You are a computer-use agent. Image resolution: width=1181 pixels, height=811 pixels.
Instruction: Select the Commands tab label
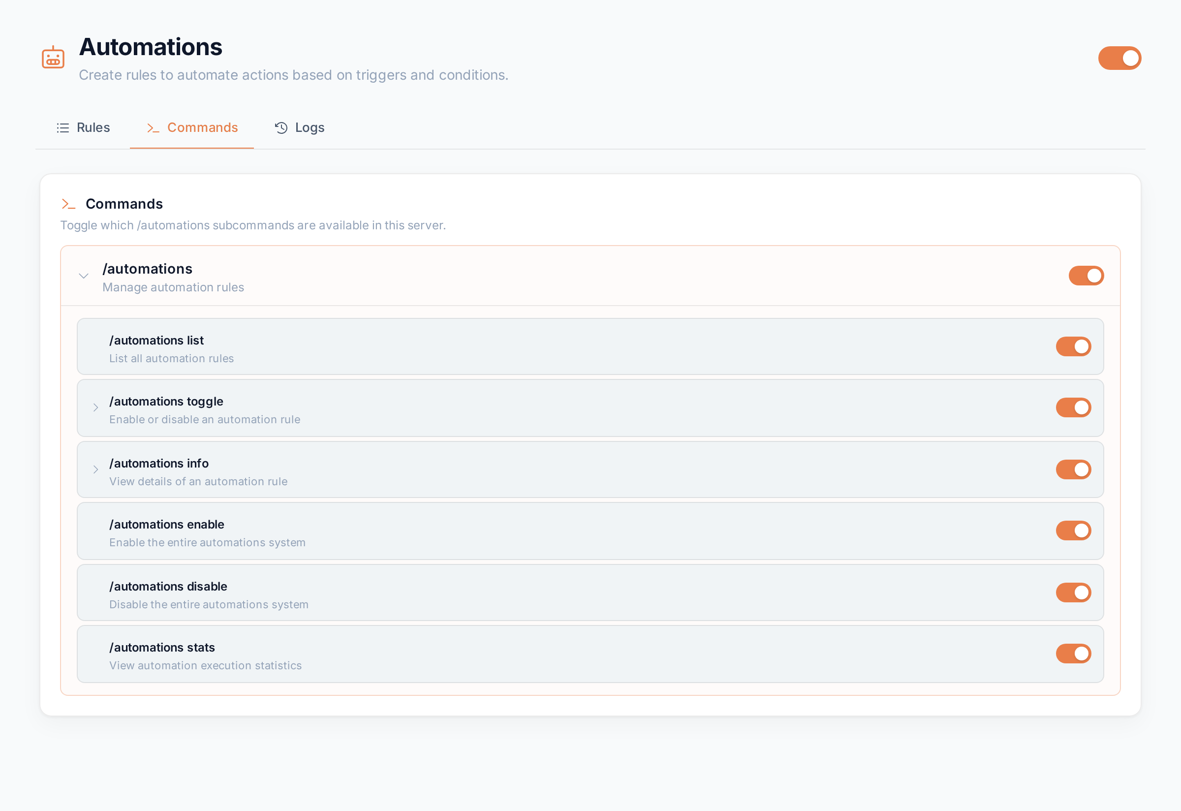(202, 127)
